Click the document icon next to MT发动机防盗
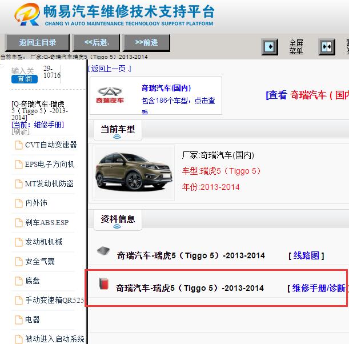The width and height of the screenshot is (349, 344). click(19, 183)
